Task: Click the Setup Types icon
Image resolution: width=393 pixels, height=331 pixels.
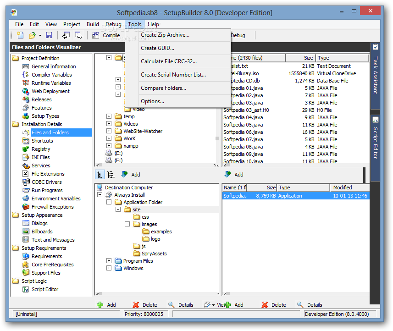Action: 26,116
